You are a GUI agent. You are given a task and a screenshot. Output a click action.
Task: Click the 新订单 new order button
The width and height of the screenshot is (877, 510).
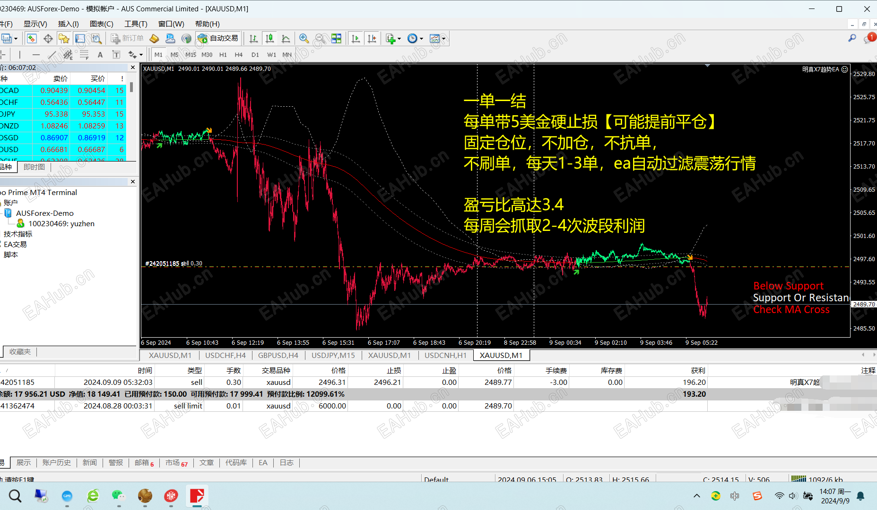coord(127,38)
